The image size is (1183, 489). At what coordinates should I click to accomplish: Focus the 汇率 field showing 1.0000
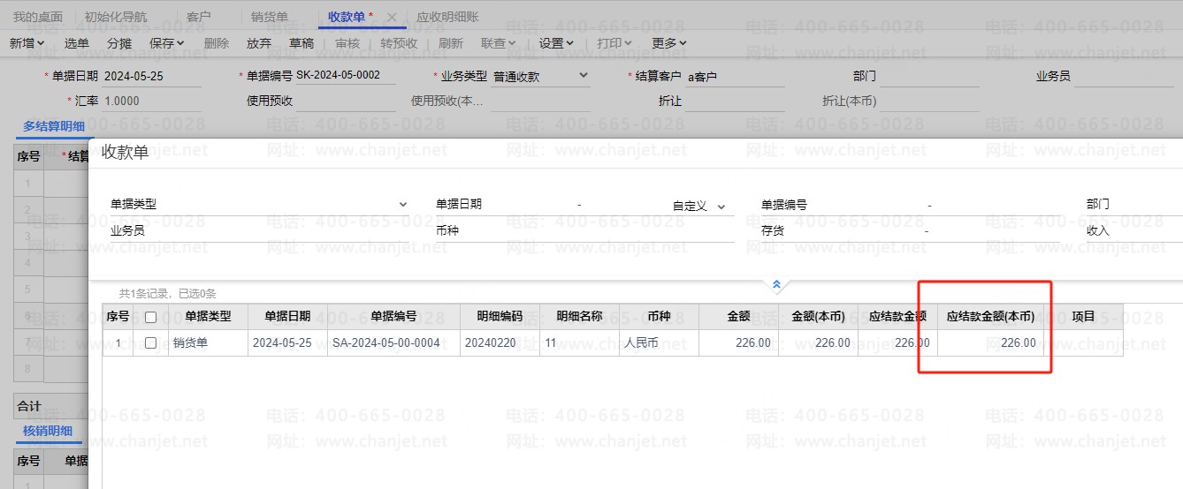coord(152,102)
